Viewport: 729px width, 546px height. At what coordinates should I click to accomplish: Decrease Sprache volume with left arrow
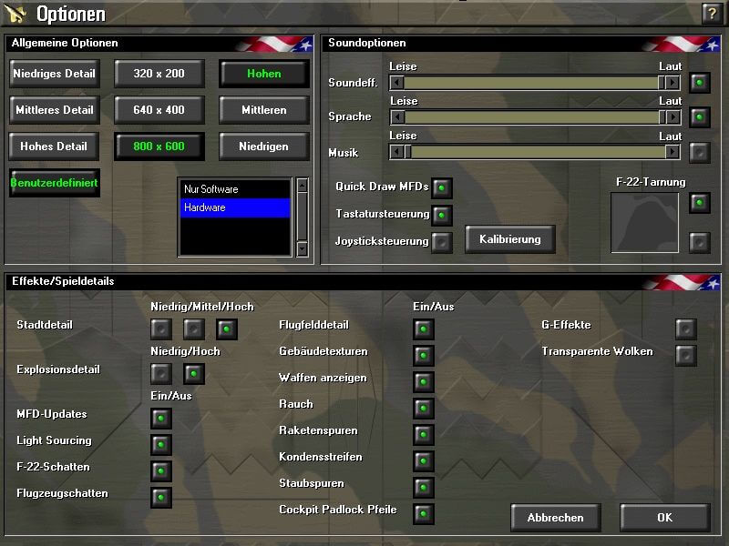point(396,117)
